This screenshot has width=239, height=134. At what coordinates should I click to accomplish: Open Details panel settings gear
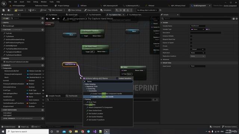(x=237, y=19)
